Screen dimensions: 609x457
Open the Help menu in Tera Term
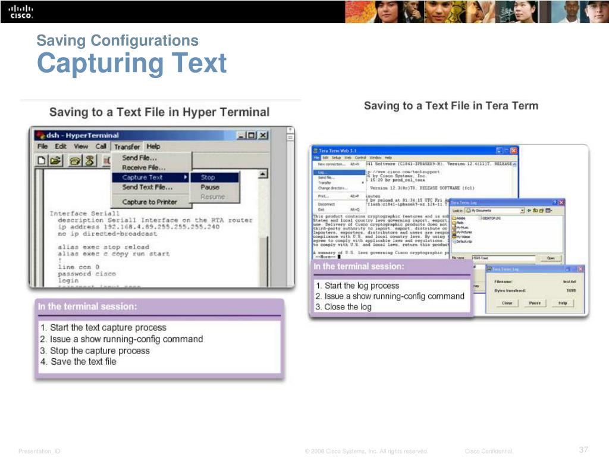click(388, 158)
